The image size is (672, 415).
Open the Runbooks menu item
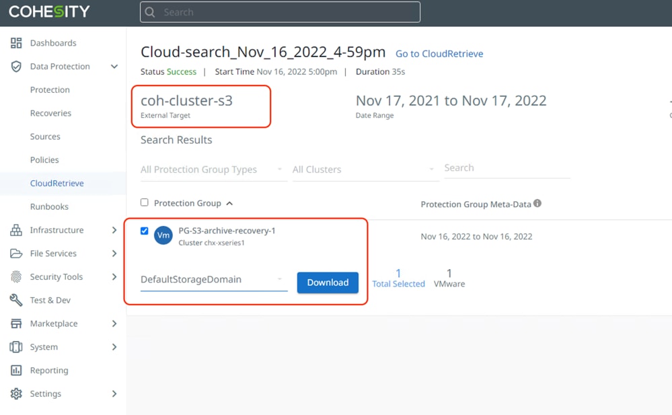[x=49, y=206]
